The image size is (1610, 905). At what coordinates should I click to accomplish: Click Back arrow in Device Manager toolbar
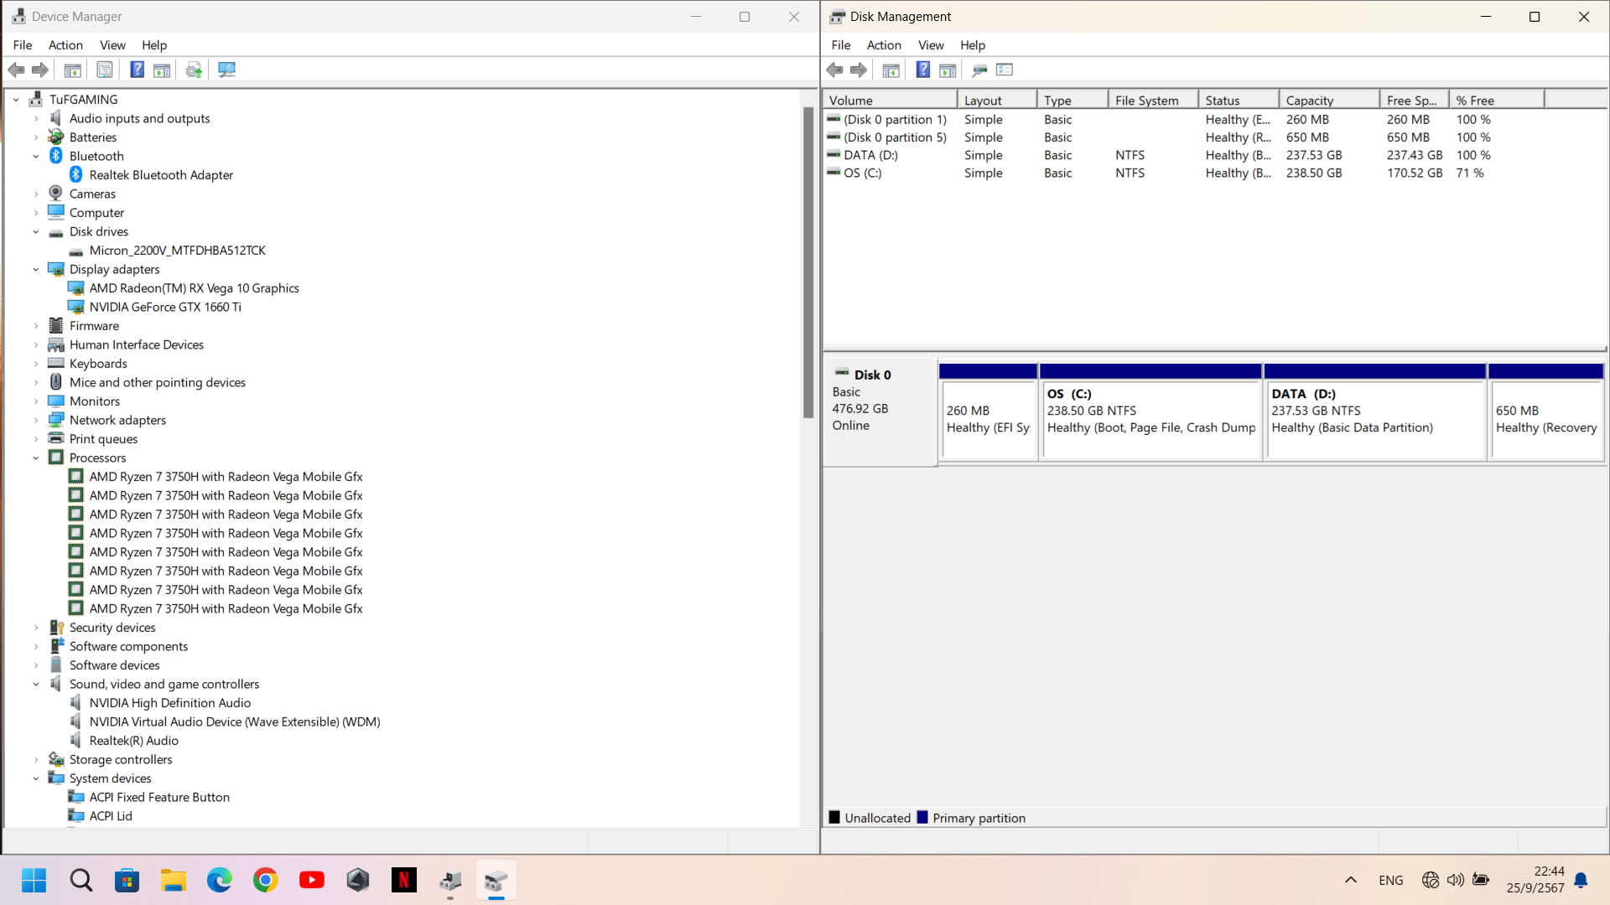[16, 70]
